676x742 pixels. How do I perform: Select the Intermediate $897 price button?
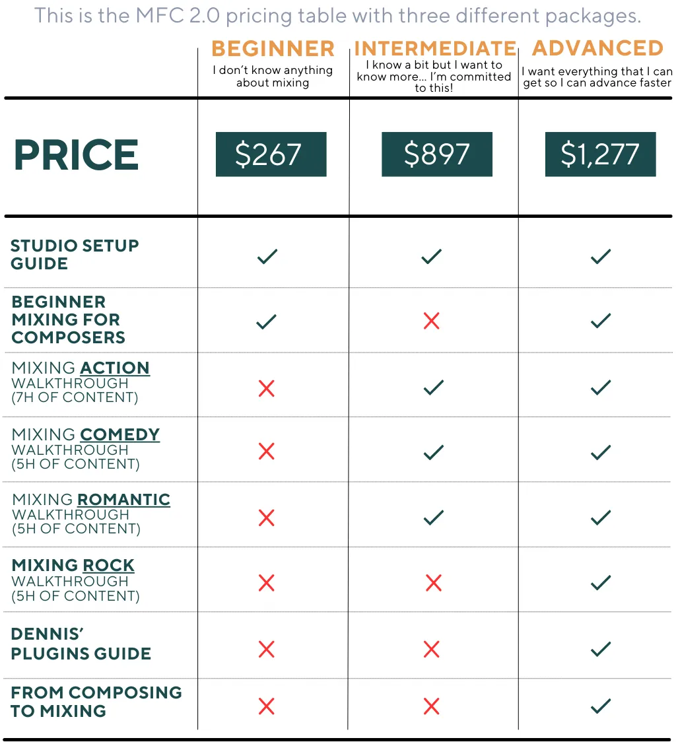437,154
